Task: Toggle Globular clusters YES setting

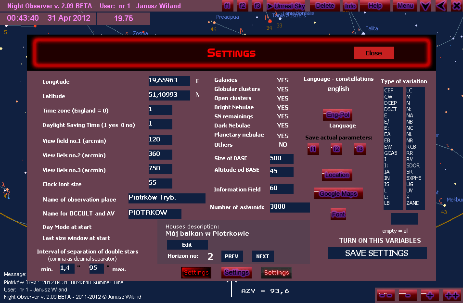Action: click(283, 89)
